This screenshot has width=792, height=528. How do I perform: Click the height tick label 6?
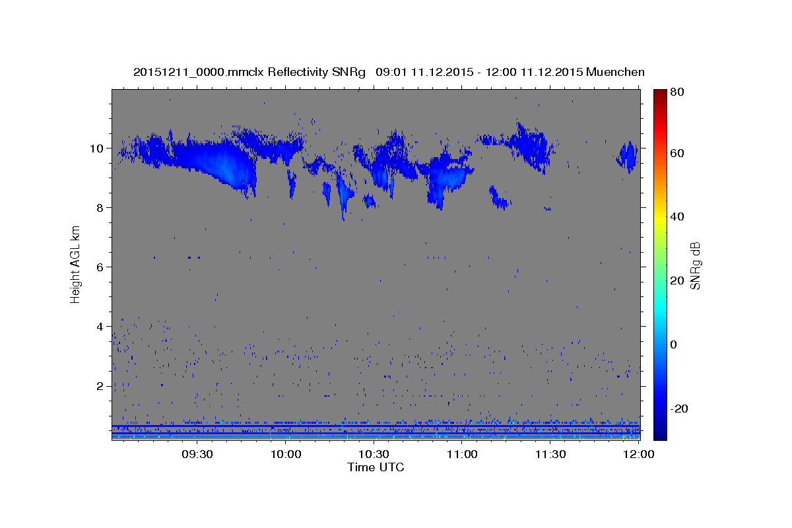pos(100,267)
